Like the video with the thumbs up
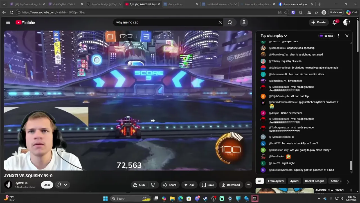Viewport: 360px width, 203px height. [139, 185]
